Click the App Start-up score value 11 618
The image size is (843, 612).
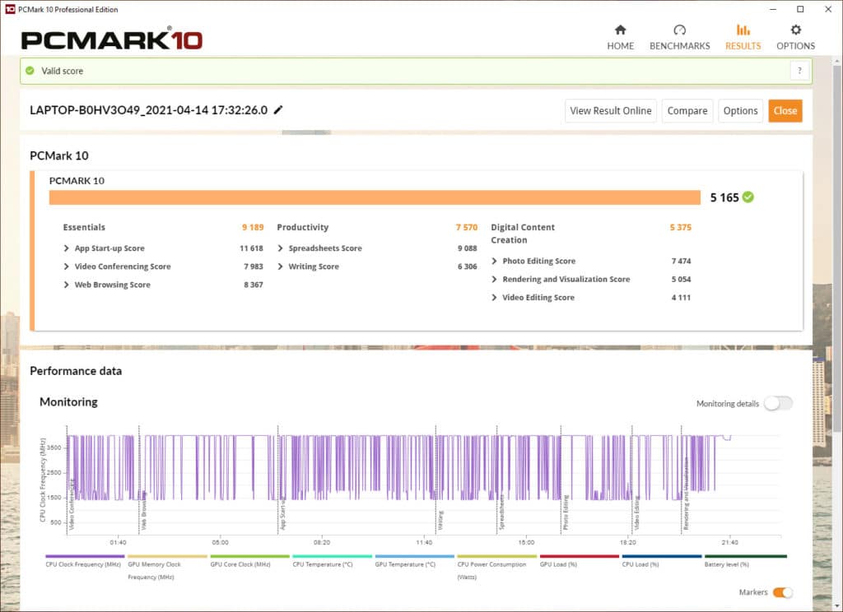coord(251,248)
